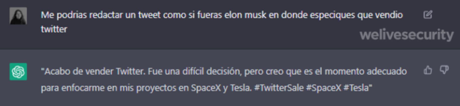This screenshot has width=460, height=106.
Task: Click the #Tesla hashtag
Action: tap(358, 88)
